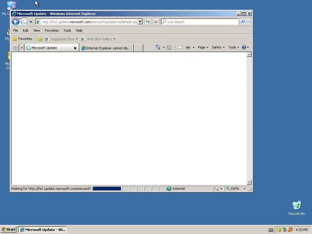
Task: Maximize the Internet Explorer window
Action: pyautogui.click(x=244, y=13)
